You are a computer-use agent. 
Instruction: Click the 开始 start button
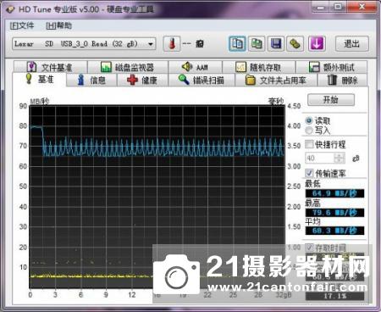[x=331, y=100]
